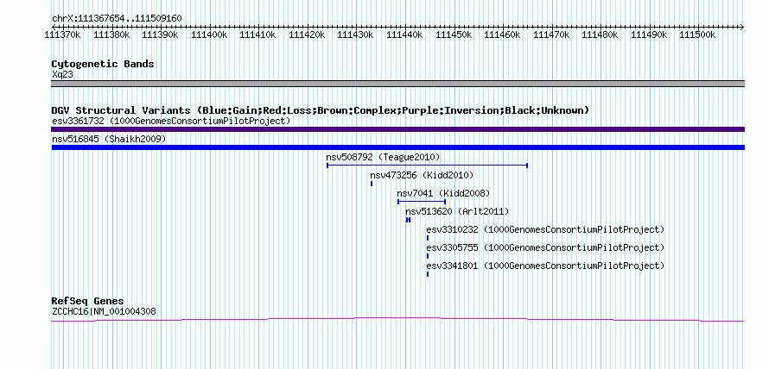769x369 pixels.
Task: Click the Cytogenetic Bands track title
Action: pyautogui.click(x=103, y=64)
